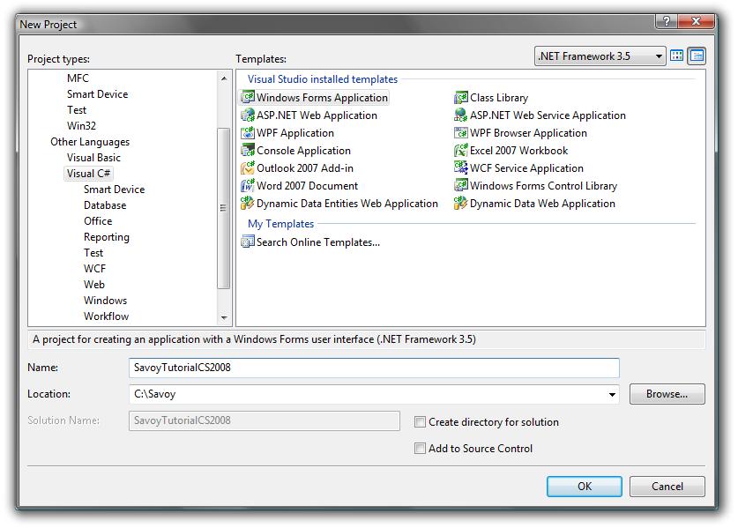Switch templates view to small icons

(697, 56)
